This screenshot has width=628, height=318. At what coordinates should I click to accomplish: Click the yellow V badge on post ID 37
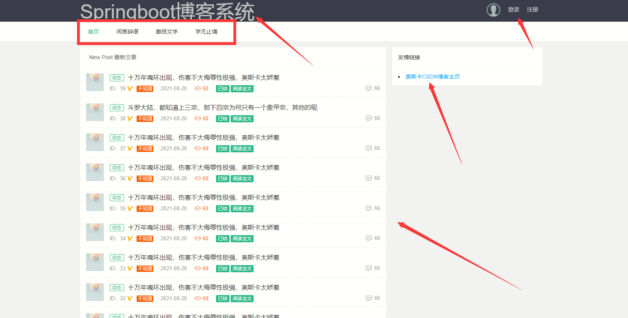[x=130, y=149]
